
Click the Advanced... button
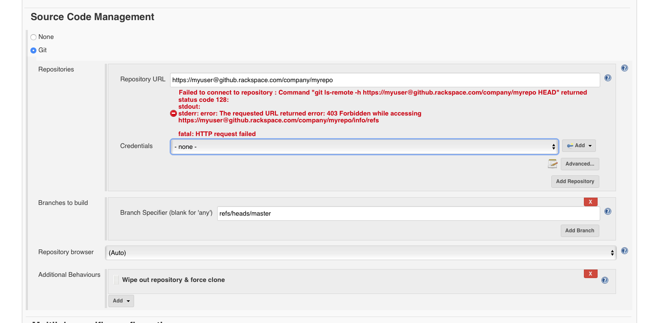(580, 164)
